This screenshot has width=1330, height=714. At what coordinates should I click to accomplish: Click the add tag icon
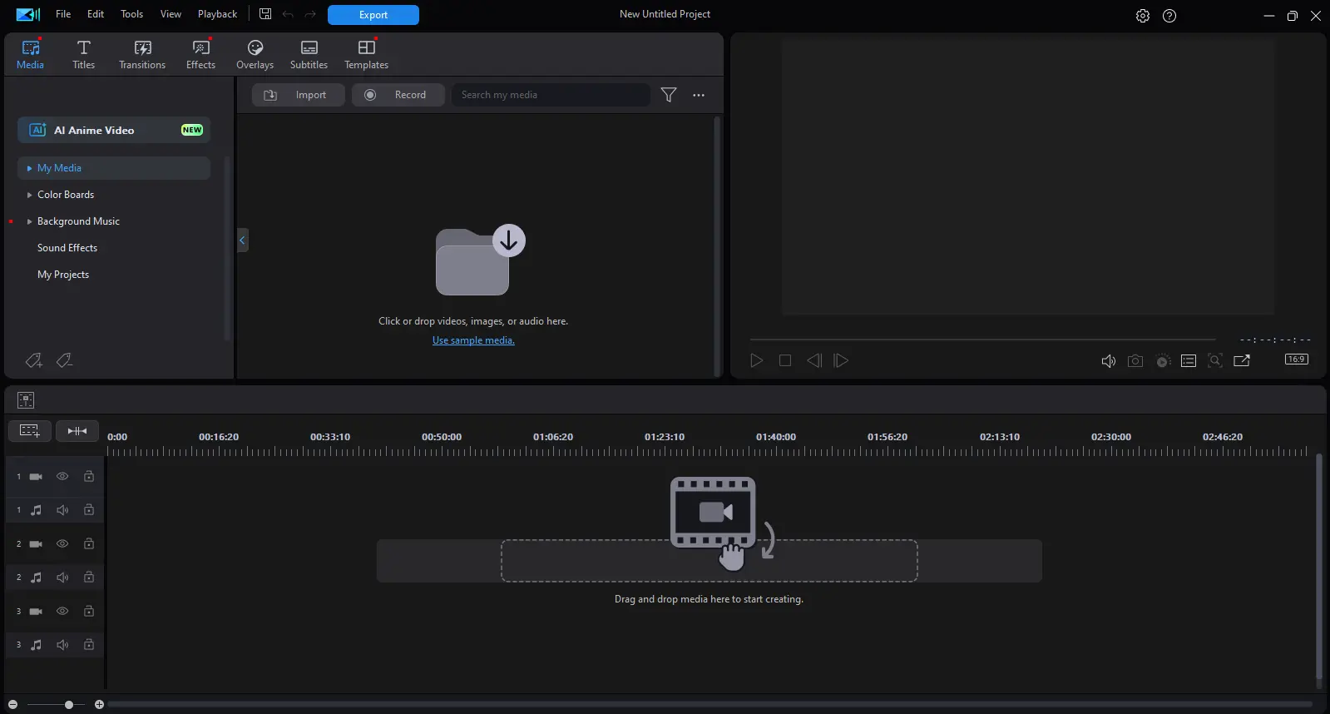[33, 360]
